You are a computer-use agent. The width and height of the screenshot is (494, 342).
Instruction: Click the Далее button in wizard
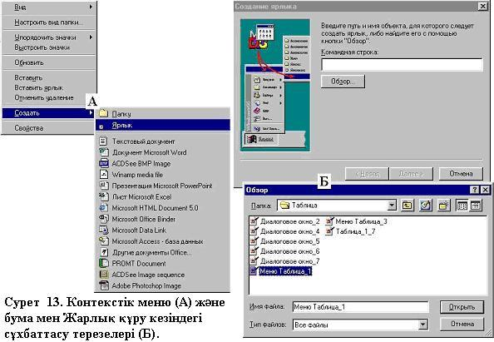tap(411, 174)
